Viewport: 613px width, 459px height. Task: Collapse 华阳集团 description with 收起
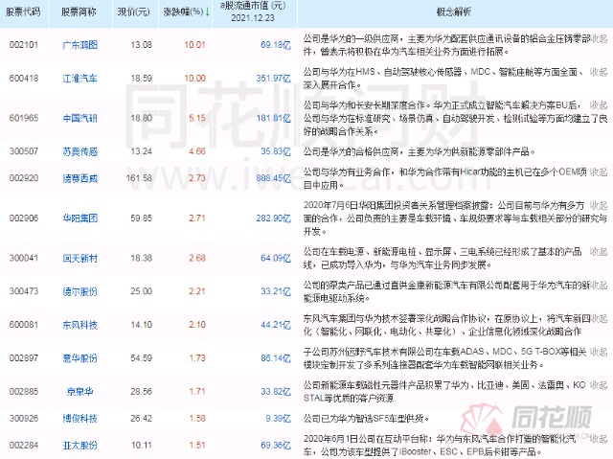(x=598, y=204)
